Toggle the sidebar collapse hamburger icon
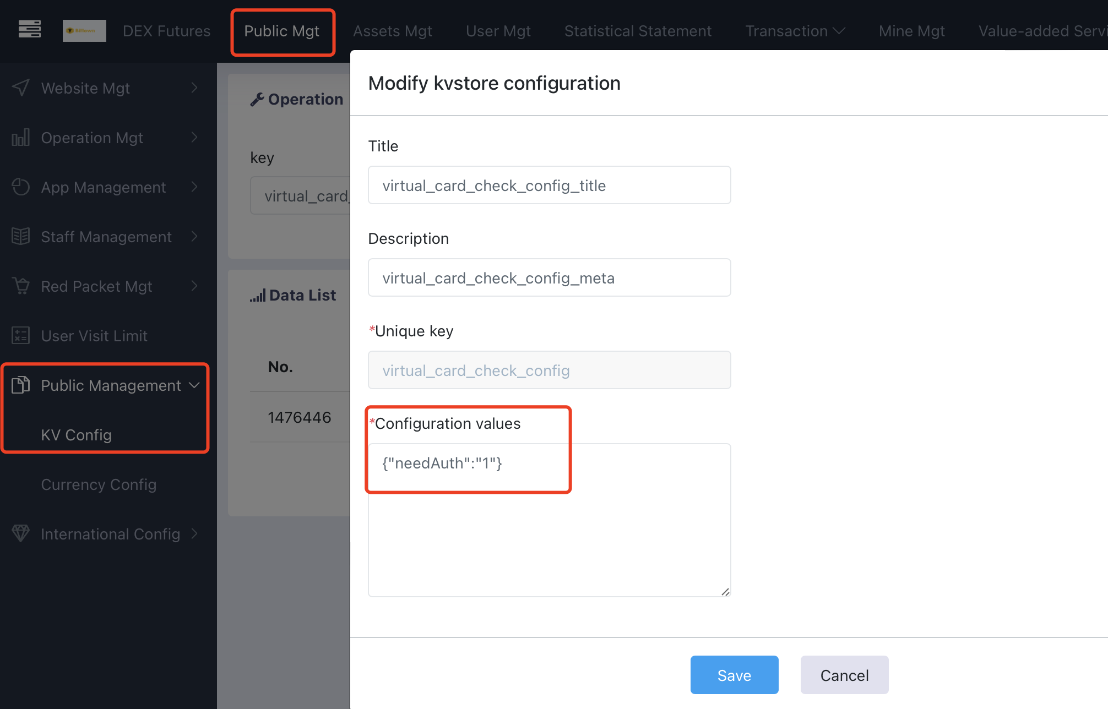The image size is (1108, 709). tap(30, 30)
